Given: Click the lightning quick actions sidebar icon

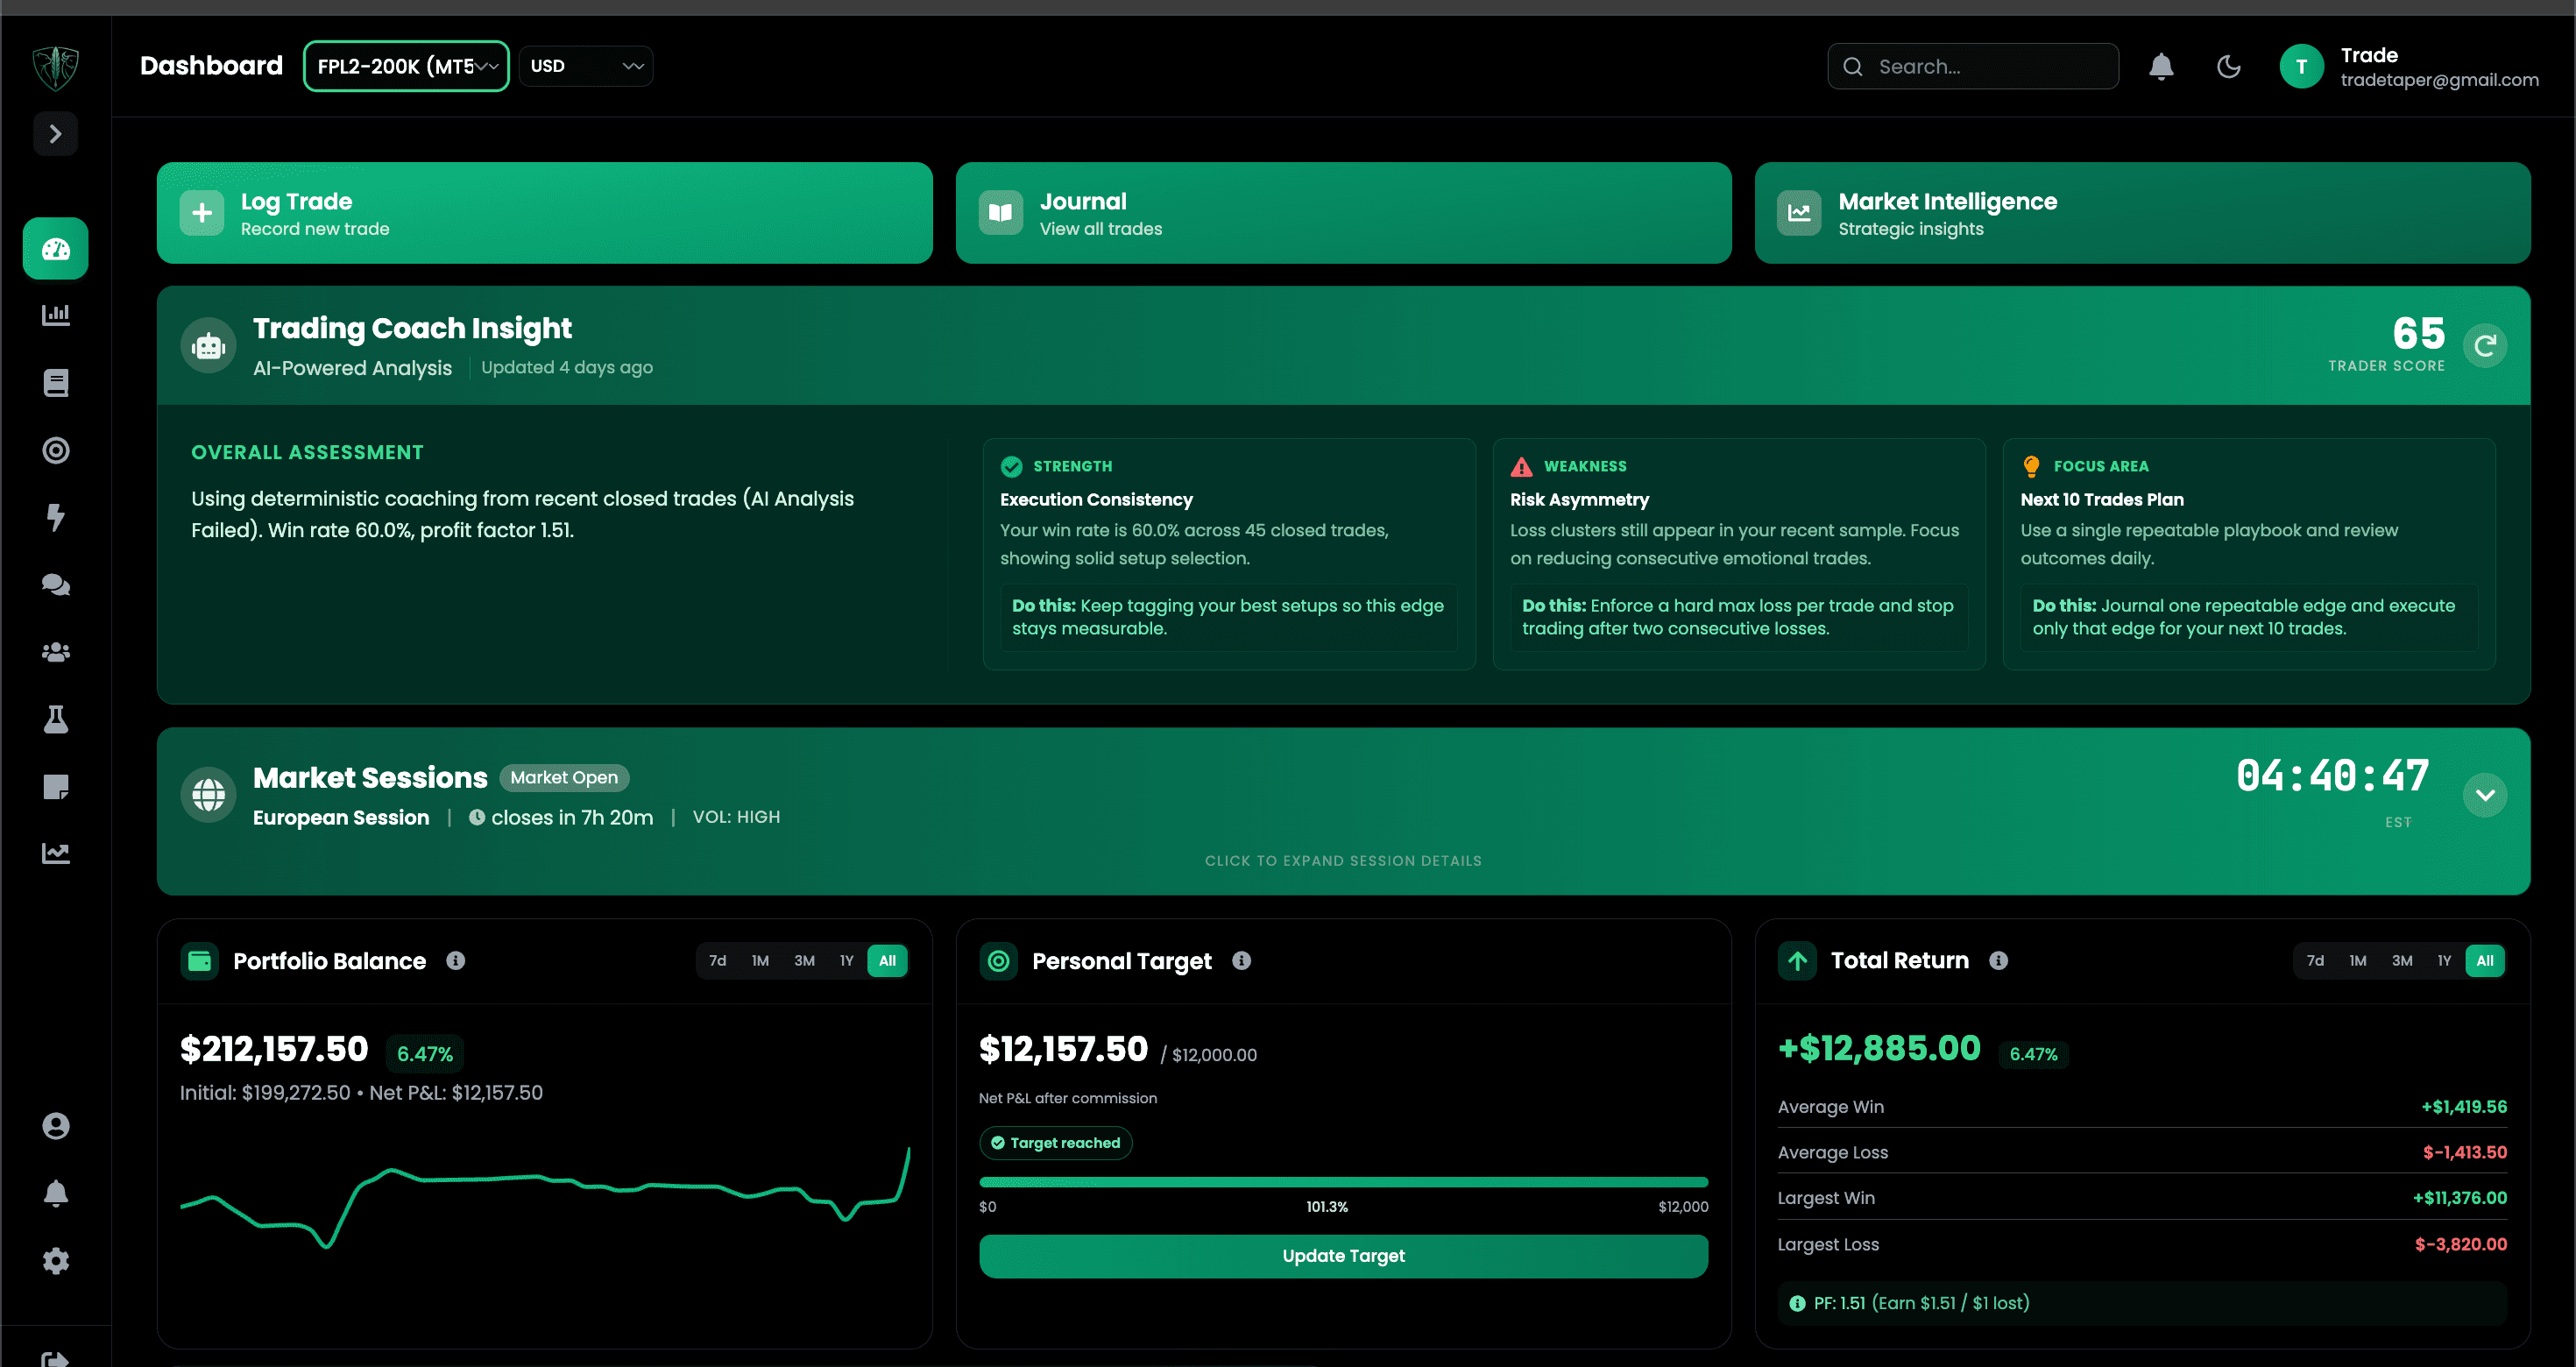Looking at the screenshot, I should click(56, 517).
